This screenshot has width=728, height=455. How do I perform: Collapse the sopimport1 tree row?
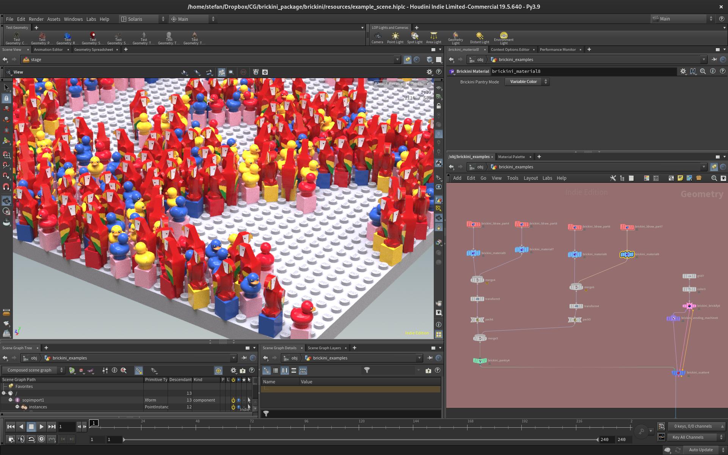pyautogui.click(x=11, y=400)
